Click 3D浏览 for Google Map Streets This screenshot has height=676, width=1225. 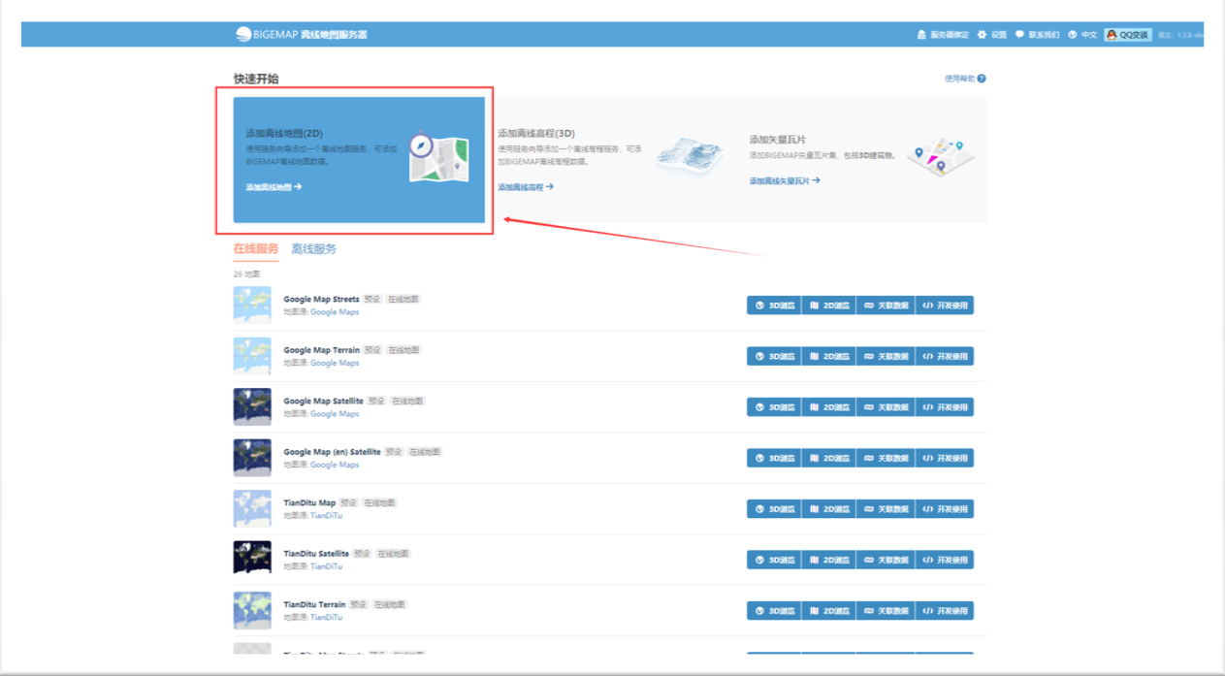point(774,306)
